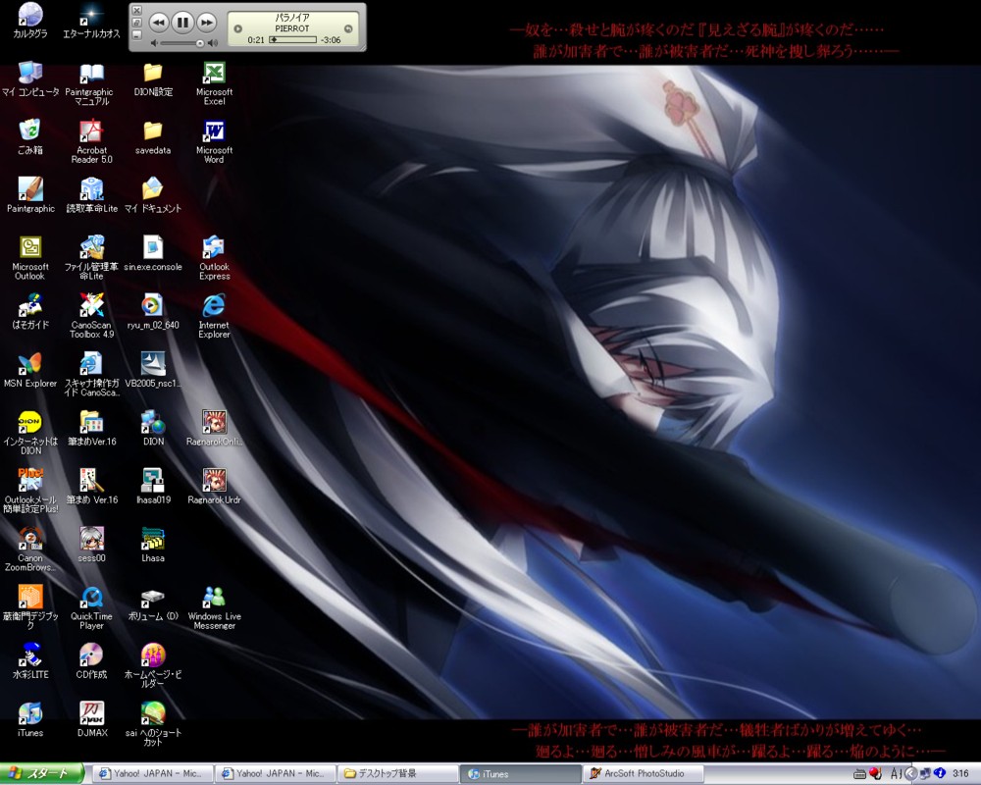Image resolution: width=981 pixels, height=785 pixels.
Task: Select the ryu_m_02_640 media file
Action: [153, 312]
